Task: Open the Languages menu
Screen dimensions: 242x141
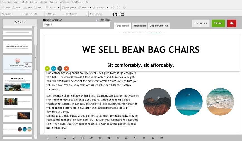Action: [x=65, y=2]
